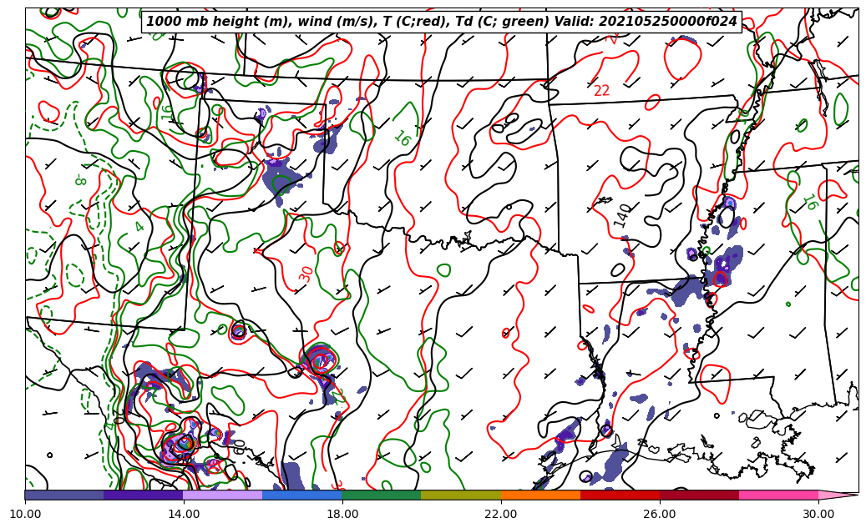Click the indigo colorbar segment for 12–14
Viewport: 866px width, 528px height.
[144, 495]
